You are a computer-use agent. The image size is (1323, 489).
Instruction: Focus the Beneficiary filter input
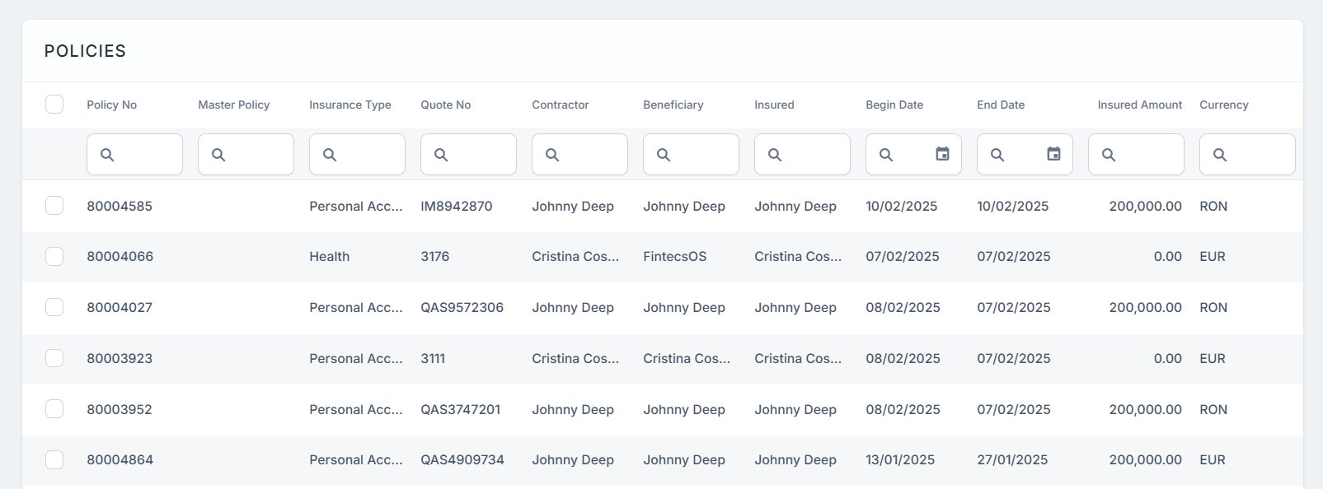701,155
